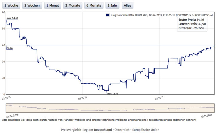Click the 20 y-axis label
216x133 pixels.
point(3,78)
